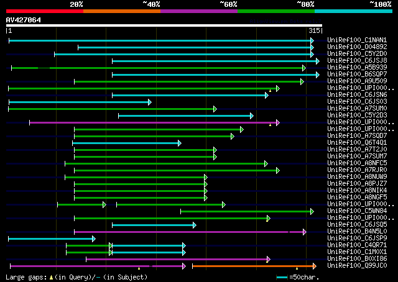Click the purple alignment bar for Q99JC0
The width and height of the screenshot is (398, 282).
tap(98, 266)
